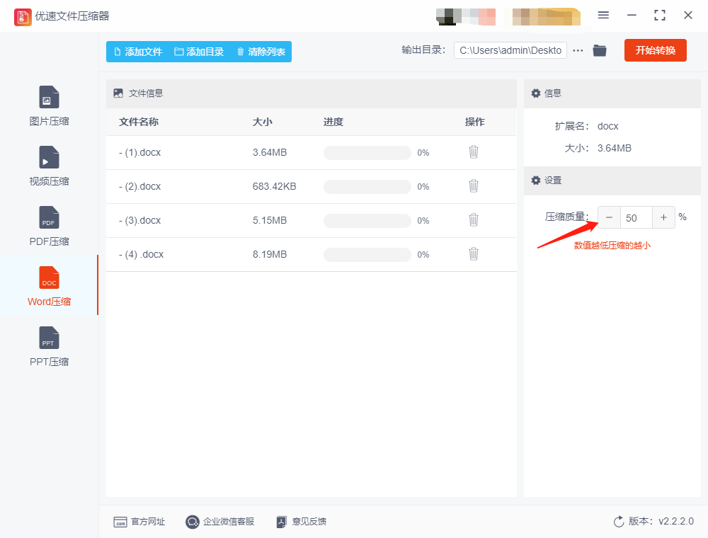The image size is (708, 538).
Task: Switch to 图片压缩 image compression mode
Action: (x=49, y=105)
